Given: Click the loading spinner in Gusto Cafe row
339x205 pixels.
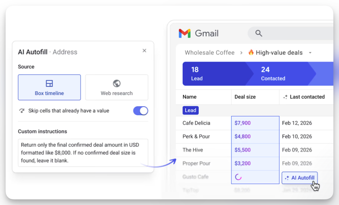Looking at the screenshot, I should pyautogui.click(x=238, y=177).
